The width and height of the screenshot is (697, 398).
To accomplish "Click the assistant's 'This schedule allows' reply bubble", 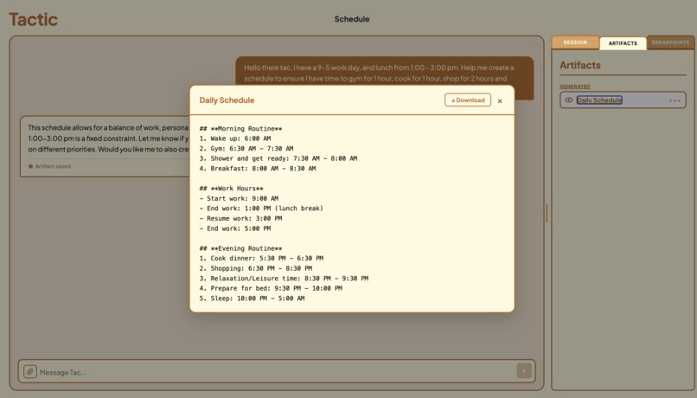I will [x=105, y=147].
